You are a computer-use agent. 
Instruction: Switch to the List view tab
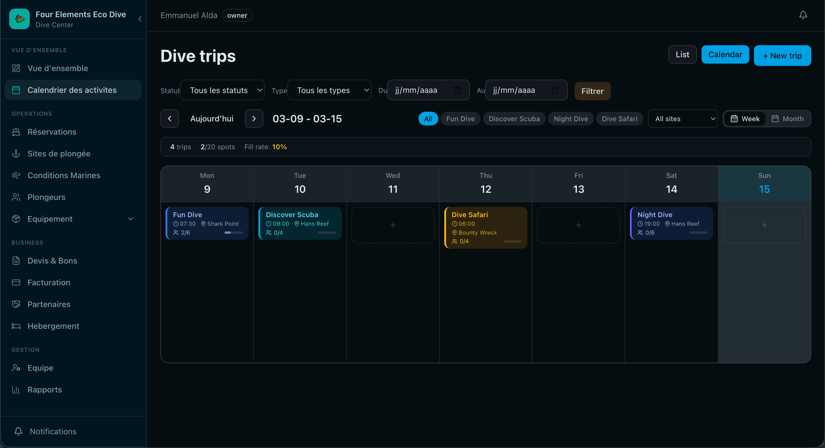(682, 54)
